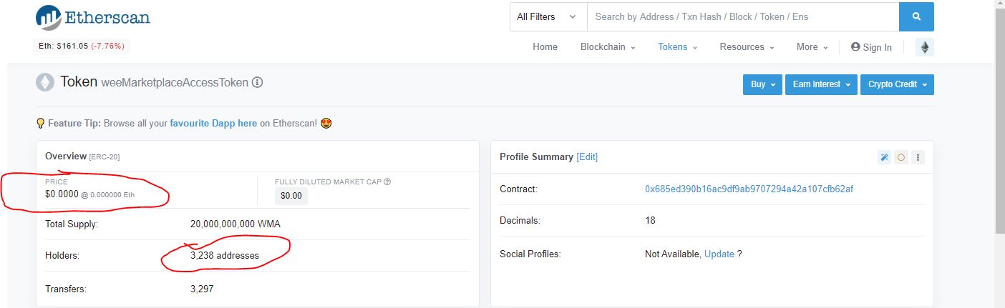
Task: Click the orange circle icon in Profile Summary
Action: (x=901, y=157)
